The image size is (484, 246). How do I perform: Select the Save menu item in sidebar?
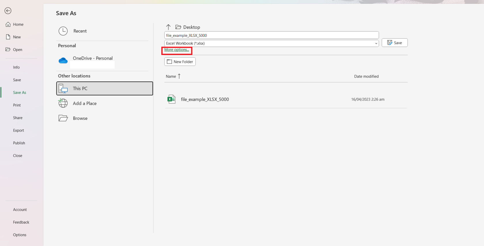pyautogui.click(x=17, y=80)
